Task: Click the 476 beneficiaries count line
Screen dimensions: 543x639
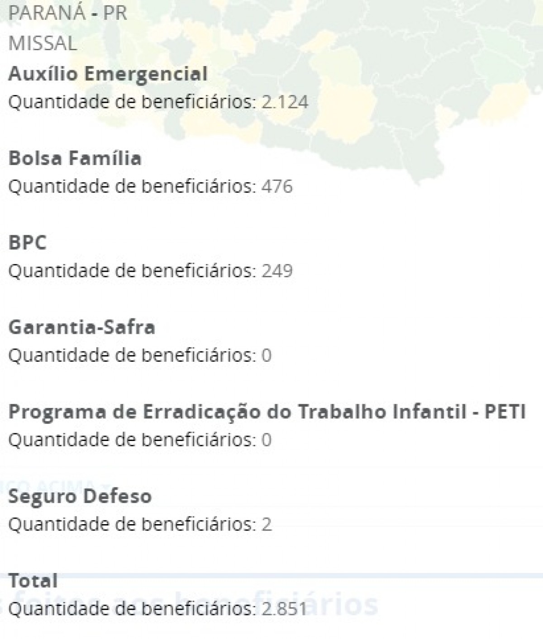Action: click(151, 186)
